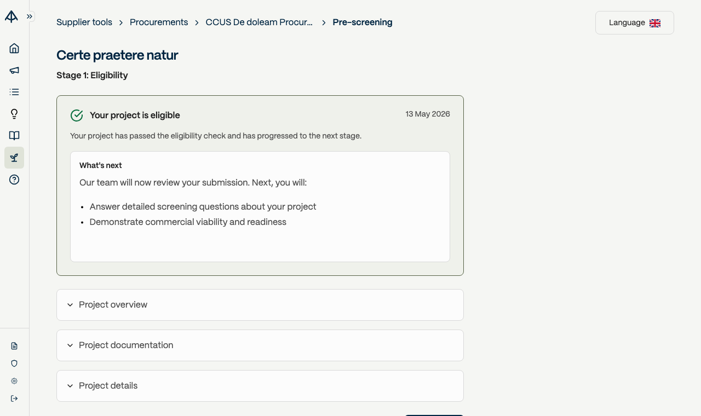Open the open-book icon in sidebar

click(x=14, y=136)
